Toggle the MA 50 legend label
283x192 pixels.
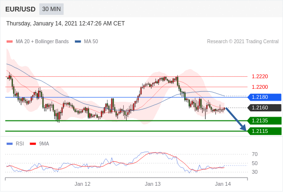coord(91,42)
